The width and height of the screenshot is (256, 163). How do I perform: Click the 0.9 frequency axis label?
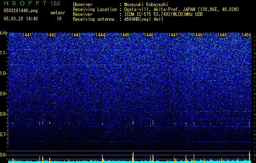3,94
